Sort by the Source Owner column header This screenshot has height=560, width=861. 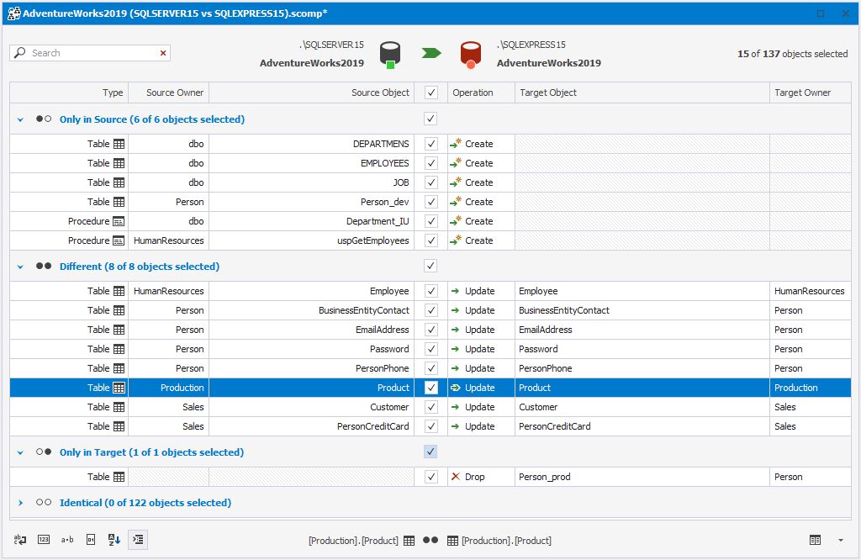click(168, 92)
